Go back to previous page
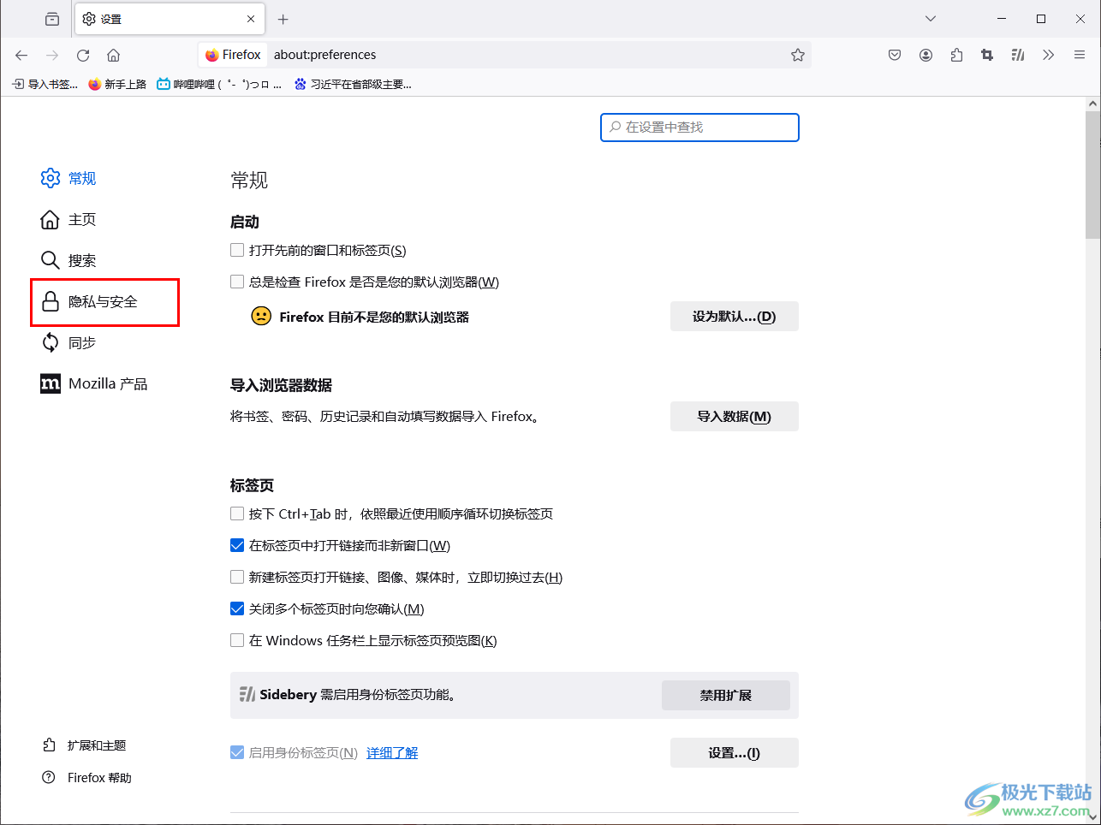 coord(21,55)
